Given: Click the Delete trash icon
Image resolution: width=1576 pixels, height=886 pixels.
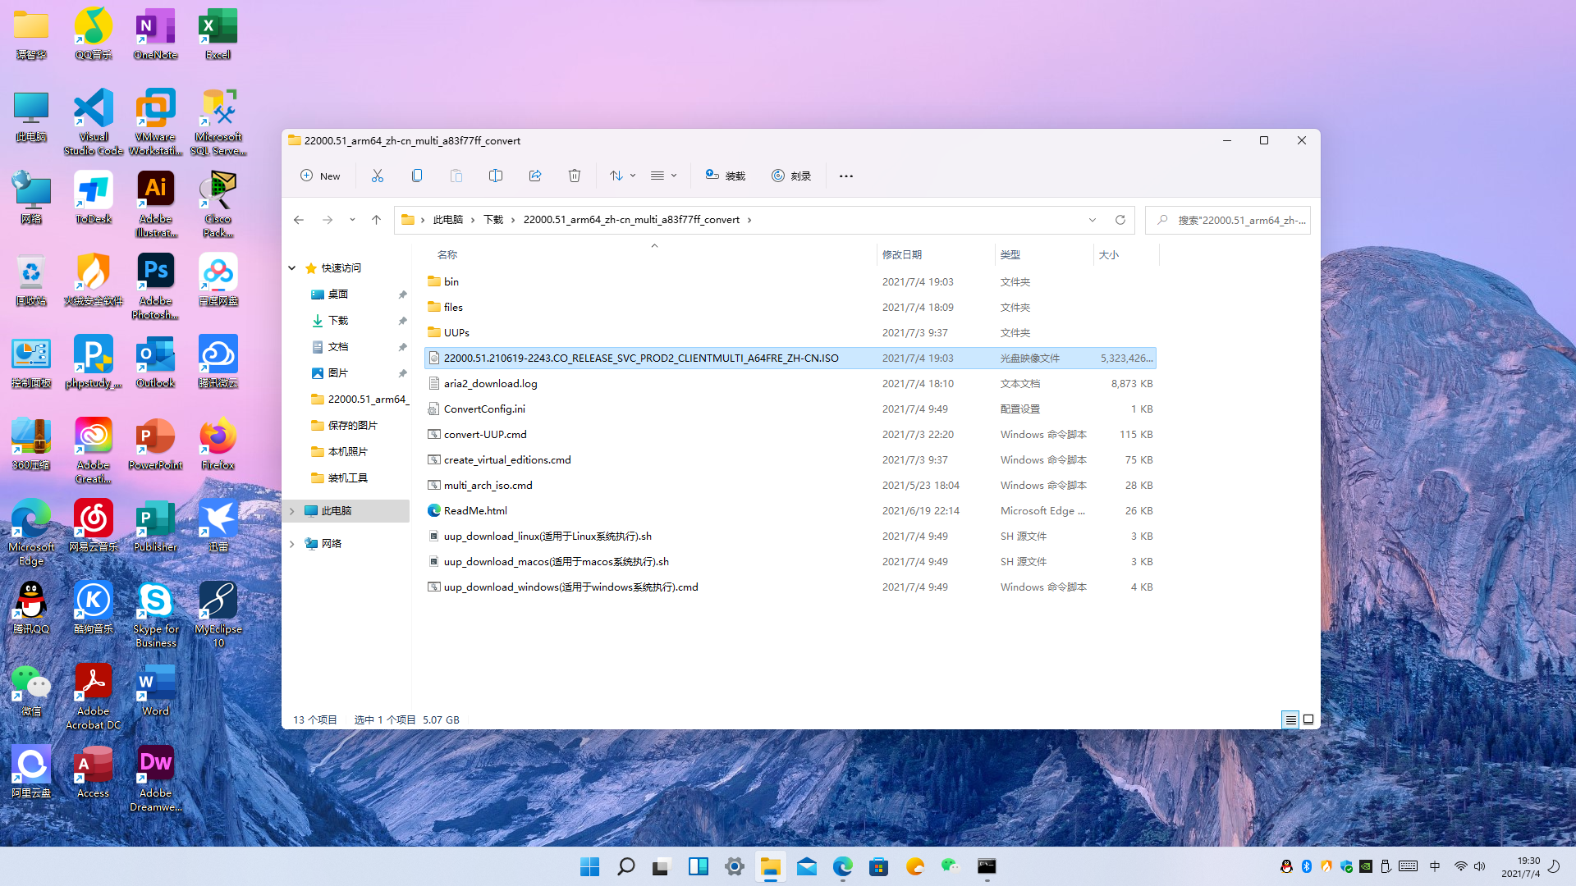Looking at the screenshot, I should (x=575, y=176).
